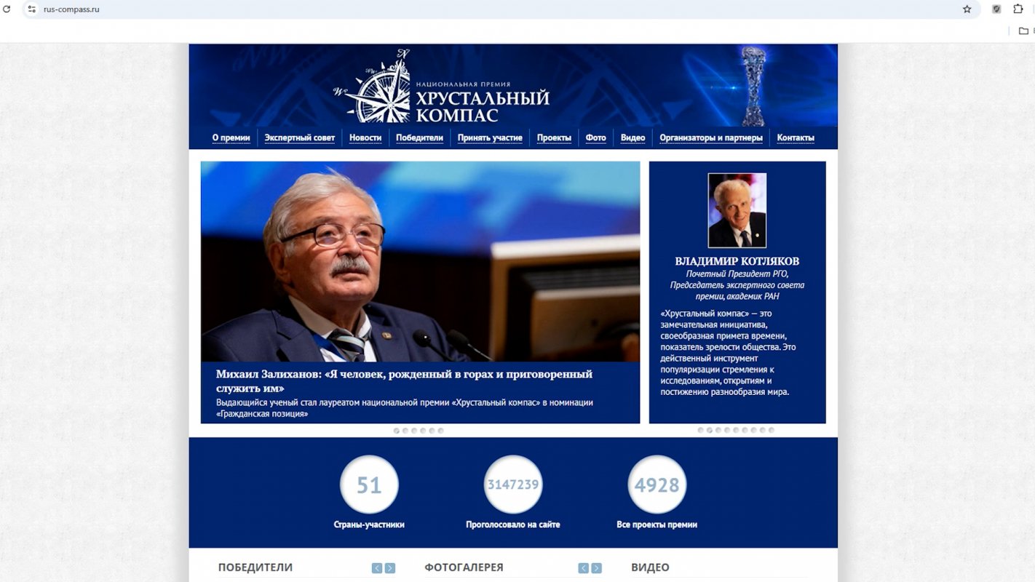This screenshot has height=582, width=1035.
Task: Click the Гражданская позиция article subtitle text
Action: [x=405, y=408]
